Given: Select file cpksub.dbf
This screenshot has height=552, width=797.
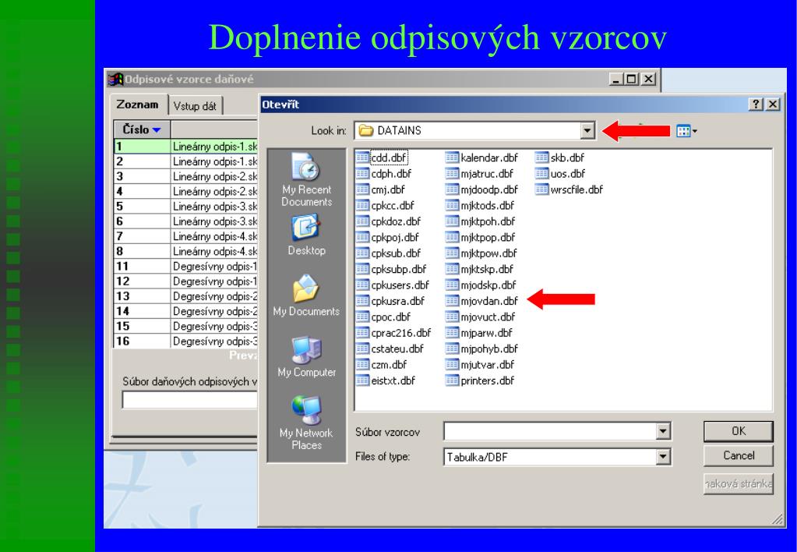Looking at the screenshot, I should tap(389, 253).
